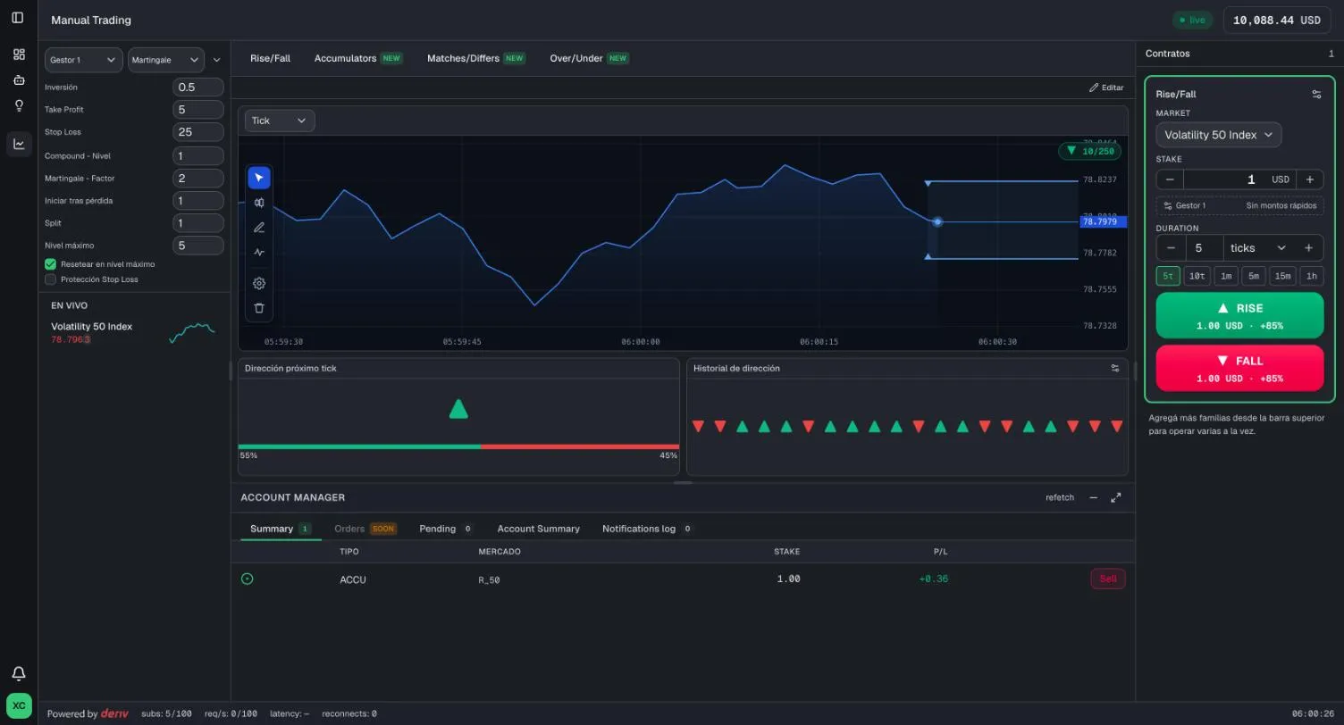
Task: Switch to the Over/Under tab
Action: tap(590, 58)
